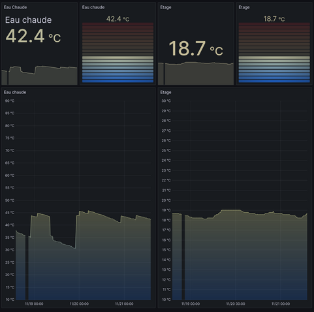
Task: Open the Eau chaude bar gauge panel title
Action: pyautogui.click(x=93, y=7)
